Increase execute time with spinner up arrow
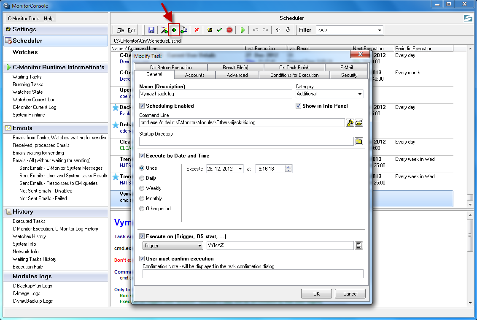The height and width of the screenshot is (320, 477). pyautogui.click(x=288, y=167)
